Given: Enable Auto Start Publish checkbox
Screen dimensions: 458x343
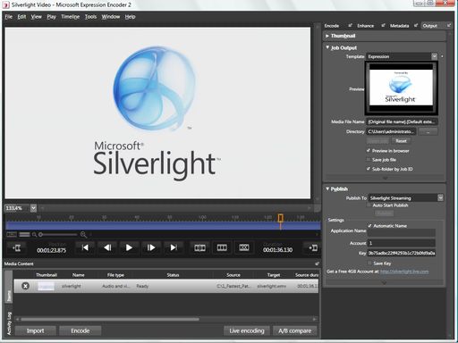Looking at the screenshot, I should 369,205.
